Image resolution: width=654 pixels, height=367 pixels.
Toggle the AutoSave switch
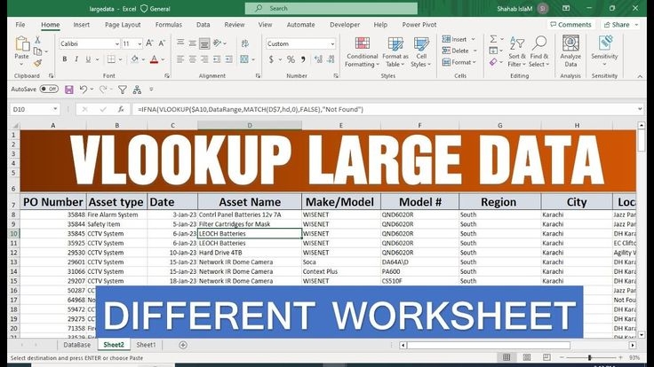(49, 90)
